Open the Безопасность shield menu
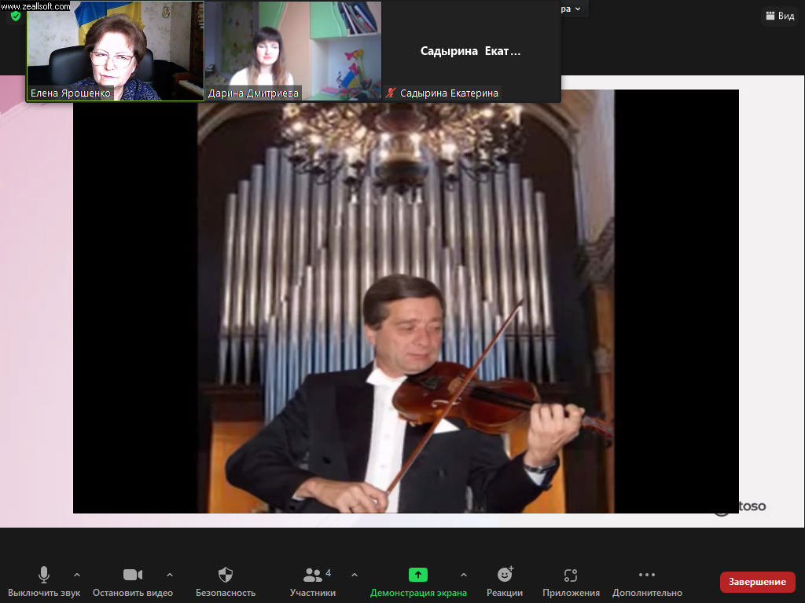805x603 pixels. pyautogui.click(x=226, y=581)
